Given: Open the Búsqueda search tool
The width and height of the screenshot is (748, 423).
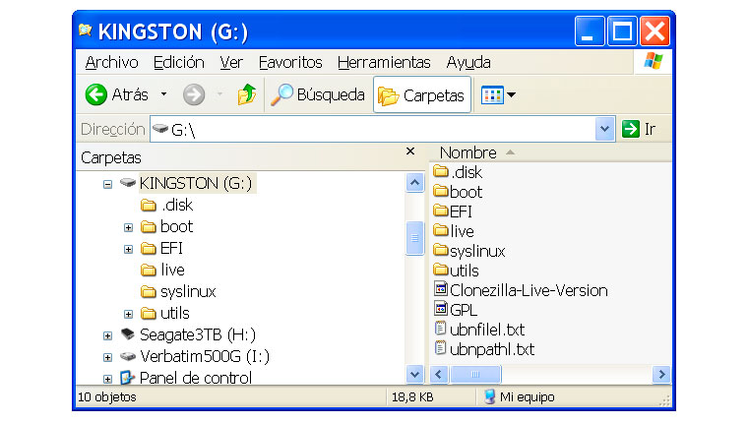Looking at the screenshot, I should pos(317,94).
